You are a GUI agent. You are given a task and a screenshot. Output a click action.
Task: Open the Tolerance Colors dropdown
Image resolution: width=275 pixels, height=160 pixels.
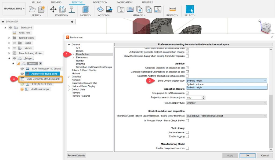click(x=226, y=116)
